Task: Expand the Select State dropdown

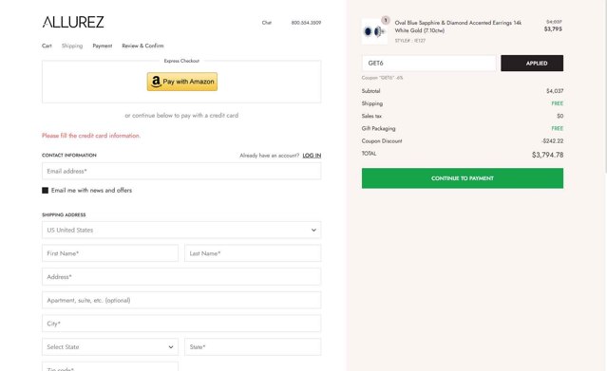Action: click(110, 347)
